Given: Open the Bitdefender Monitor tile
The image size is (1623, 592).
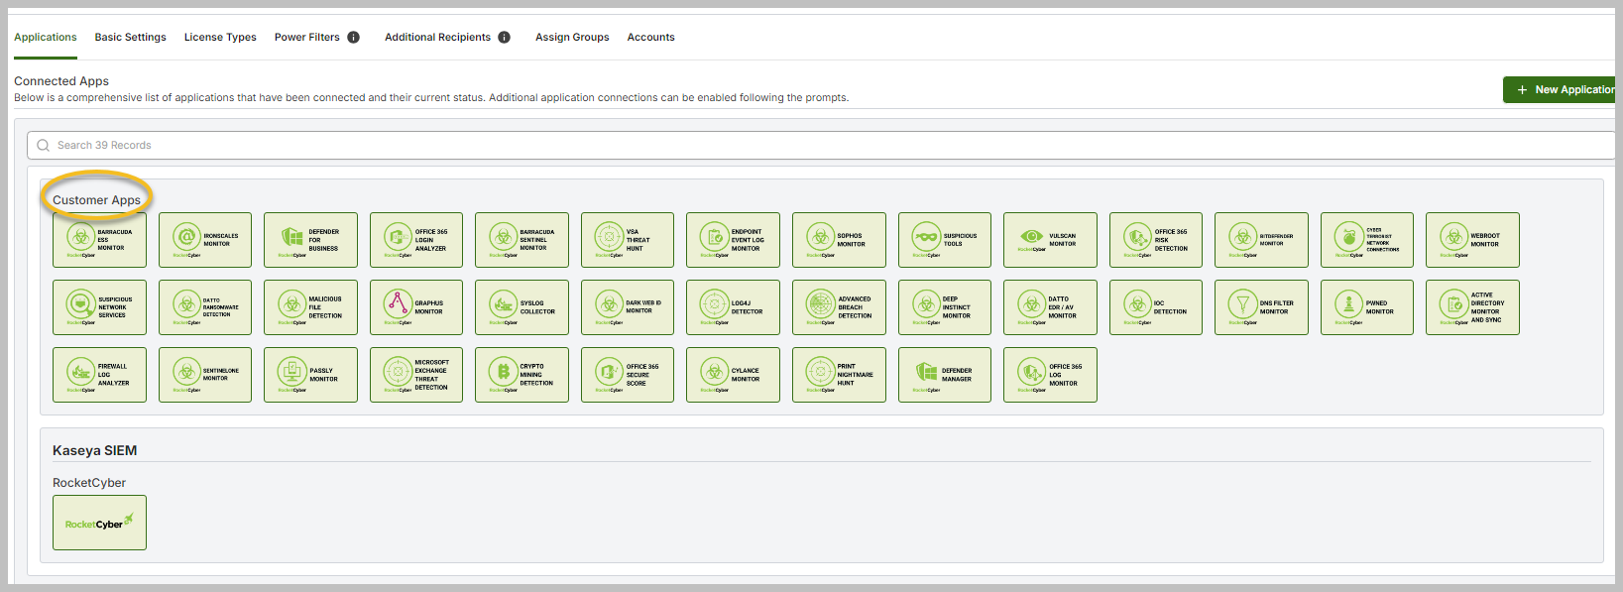Looking at the screenshot, I should click(x=1261, y=240).
